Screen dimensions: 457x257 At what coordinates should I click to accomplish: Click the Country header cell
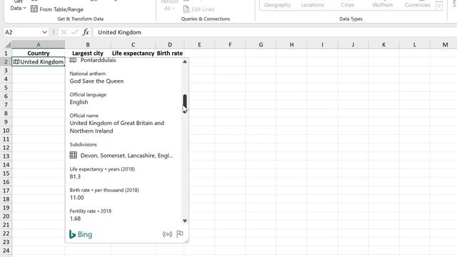tap(38, 53)
